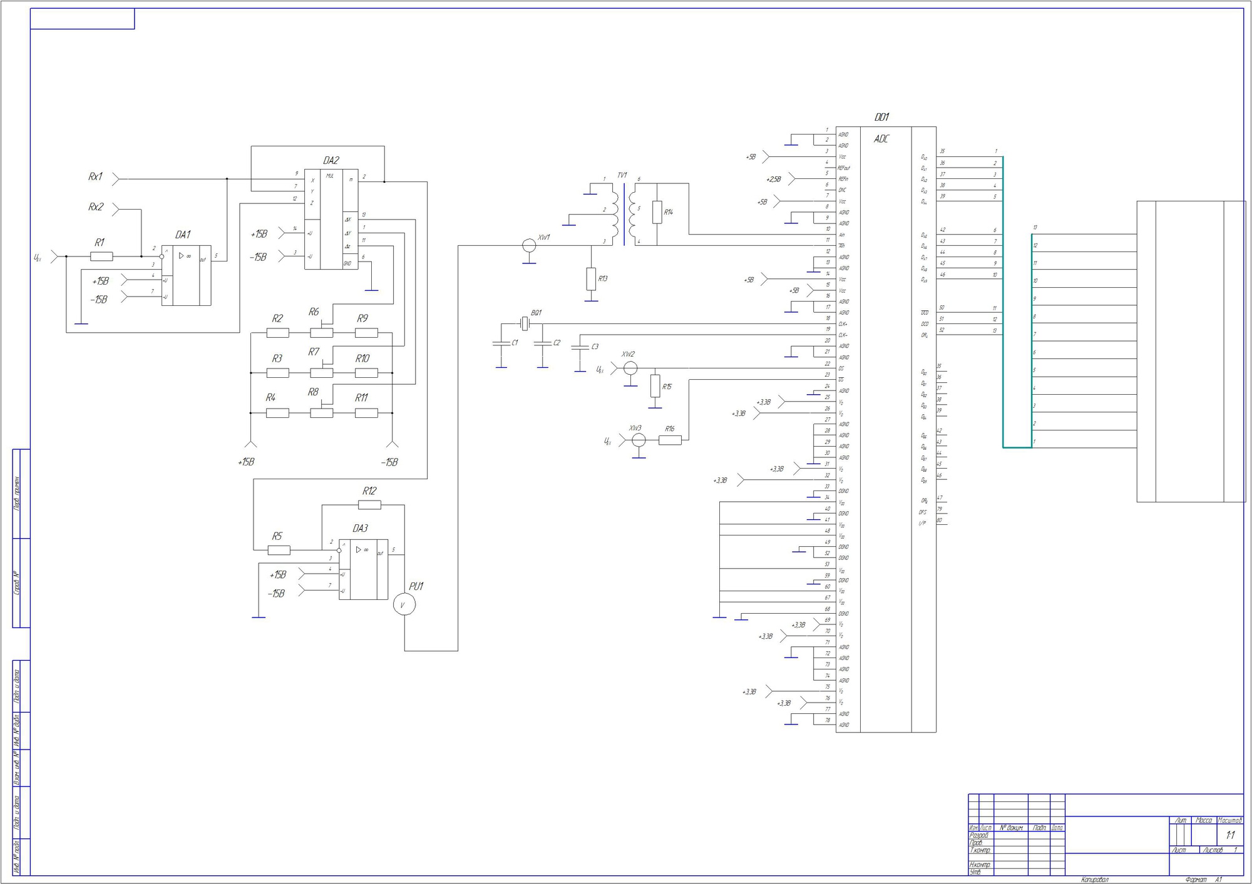Click the XW2 connector symbol
The height and width of the screenshot is (884, 1252).
(x=630, y=368)
